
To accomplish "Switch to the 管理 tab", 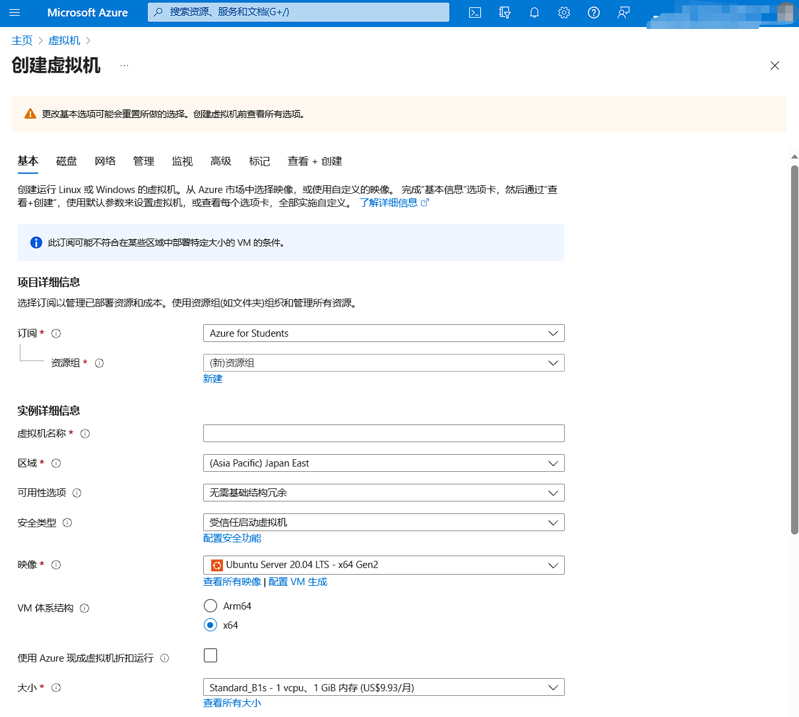I will (143, 161).
